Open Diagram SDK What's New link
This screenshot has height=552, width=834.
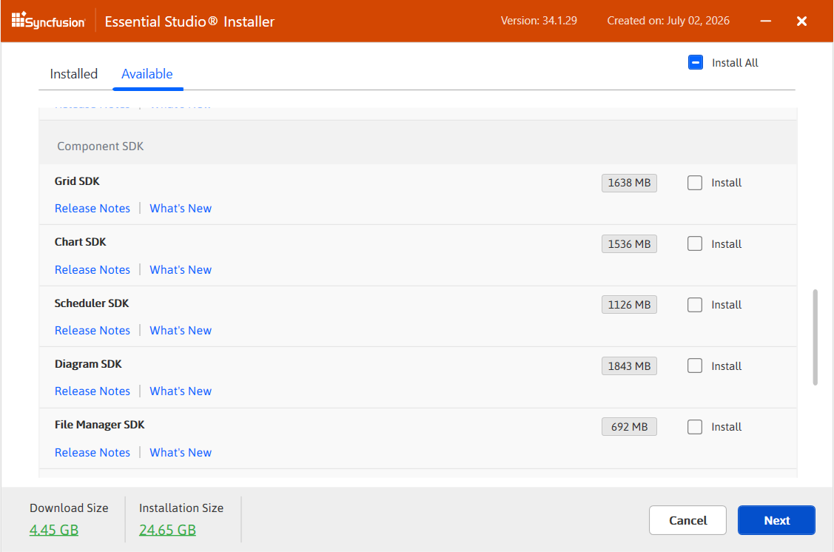tap(181, 391)
